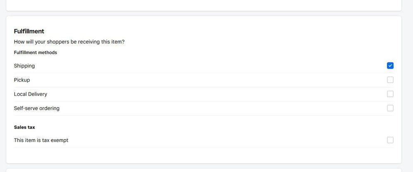Click the 'How will your shoppers' description

point(69,42)
